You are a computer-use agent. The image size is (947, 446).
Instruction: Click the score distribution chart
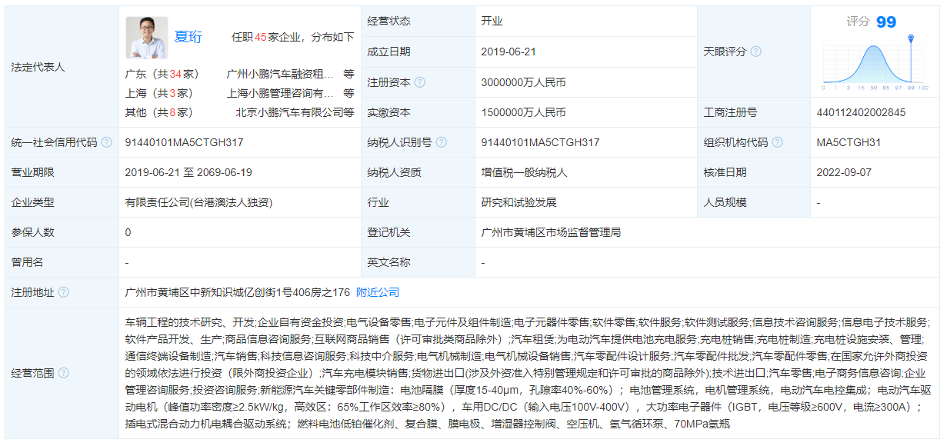pyautogui.click(x=875, y=63)
